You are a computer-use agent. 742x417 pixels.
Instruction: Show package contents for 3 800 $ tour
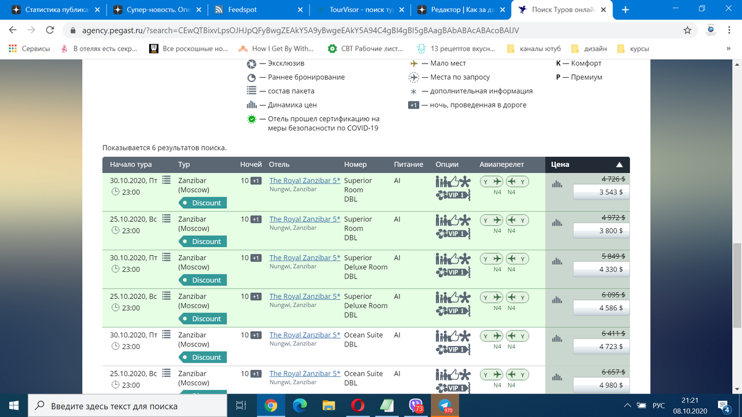(x=166, y=219)
